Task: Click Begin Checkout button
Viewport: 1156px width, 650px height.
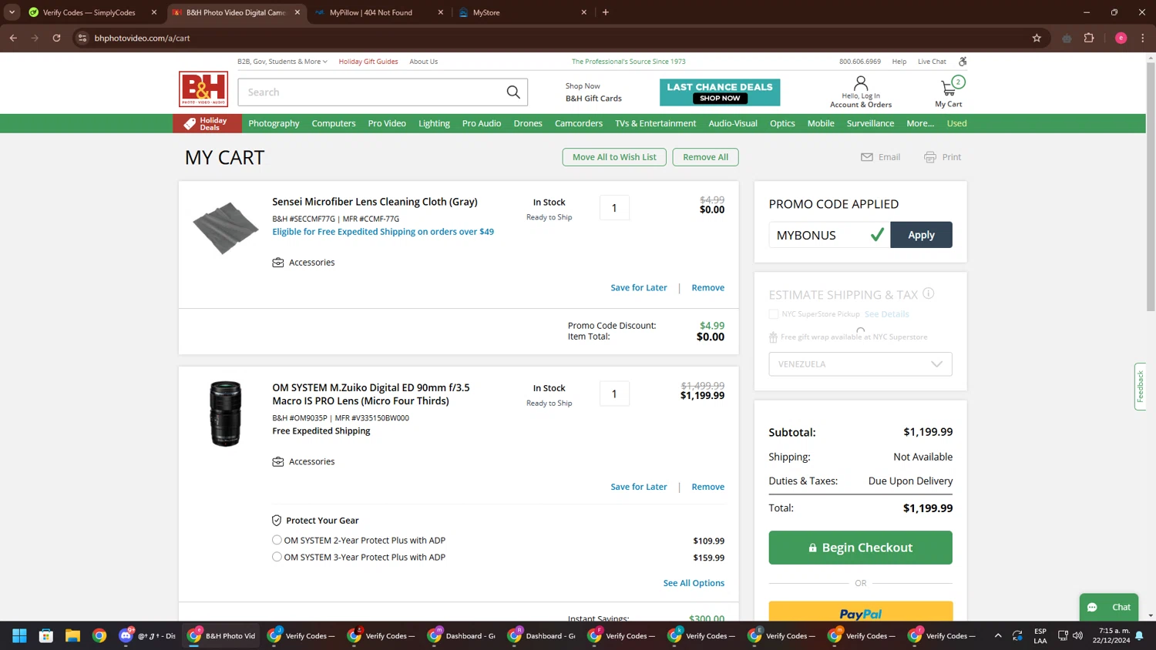Action: [x=860, y=548]
